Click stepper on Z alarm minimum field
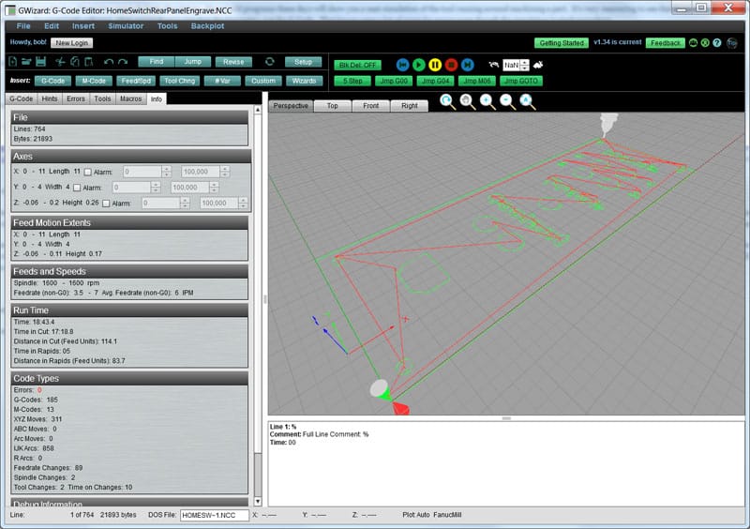The width and height of the screenshot is (750, 529). 185,203
